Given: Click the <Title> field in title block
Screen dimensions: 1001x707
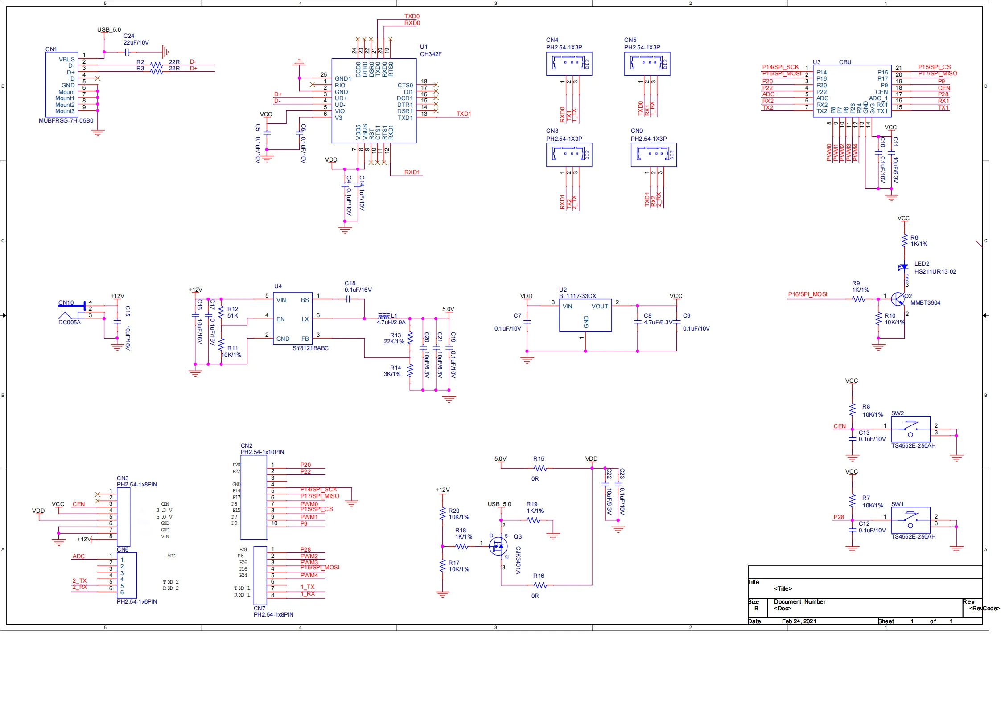Looking at the screenshot, I should [783, 588].
